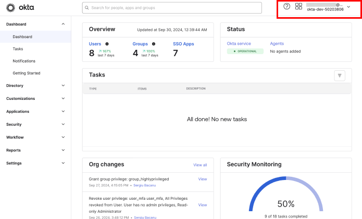This screenshot has height=219, width=362.
Task: Open the Okta service status link
Action: (x=239, y=44)
